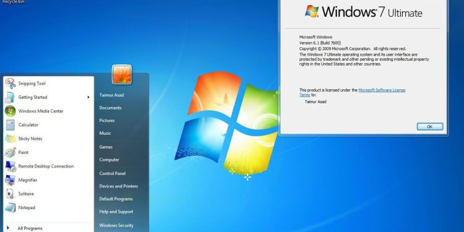Image resolution: width=464 pixels, height=232 pixels.
Task: Launch the Solitaire cards icon
Action: (x=11, y=194)
